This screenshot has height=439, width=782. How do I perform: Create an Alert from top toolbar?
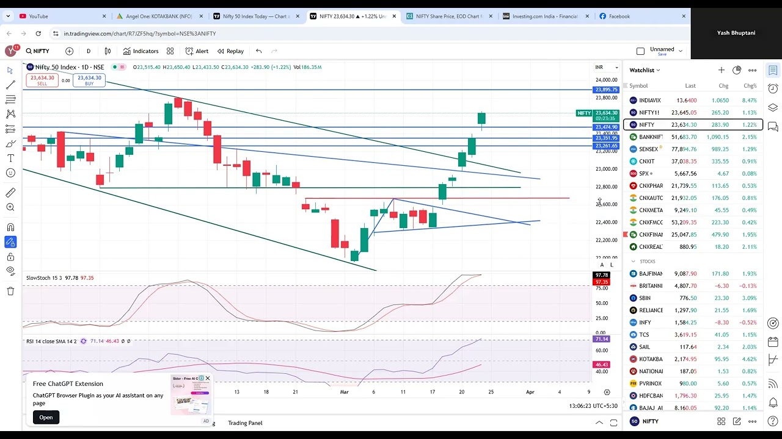pyautogui.click(x=197, y=51)
